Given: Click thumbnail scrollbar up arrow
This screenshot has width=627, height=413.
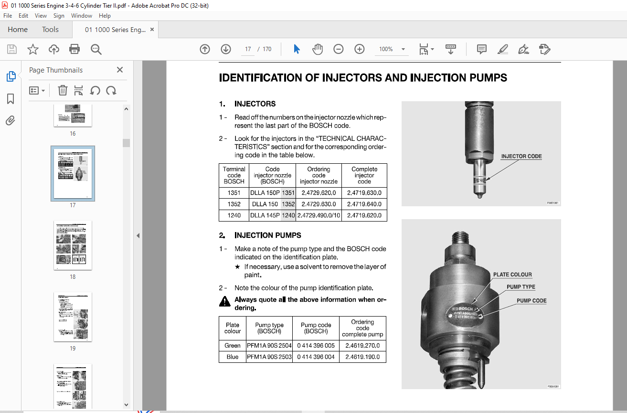Looking at the screenshot, I should (x=127, y=109).
